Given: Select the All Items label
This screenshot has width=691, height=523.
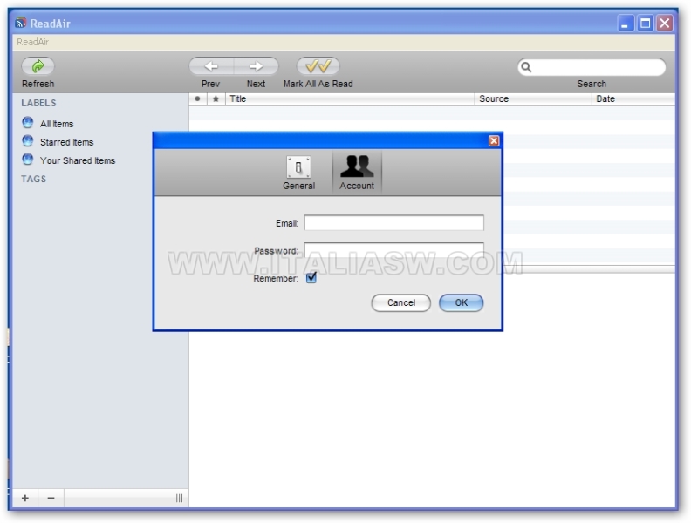Looking at the screenshot, I should click(x=57, y=124).
